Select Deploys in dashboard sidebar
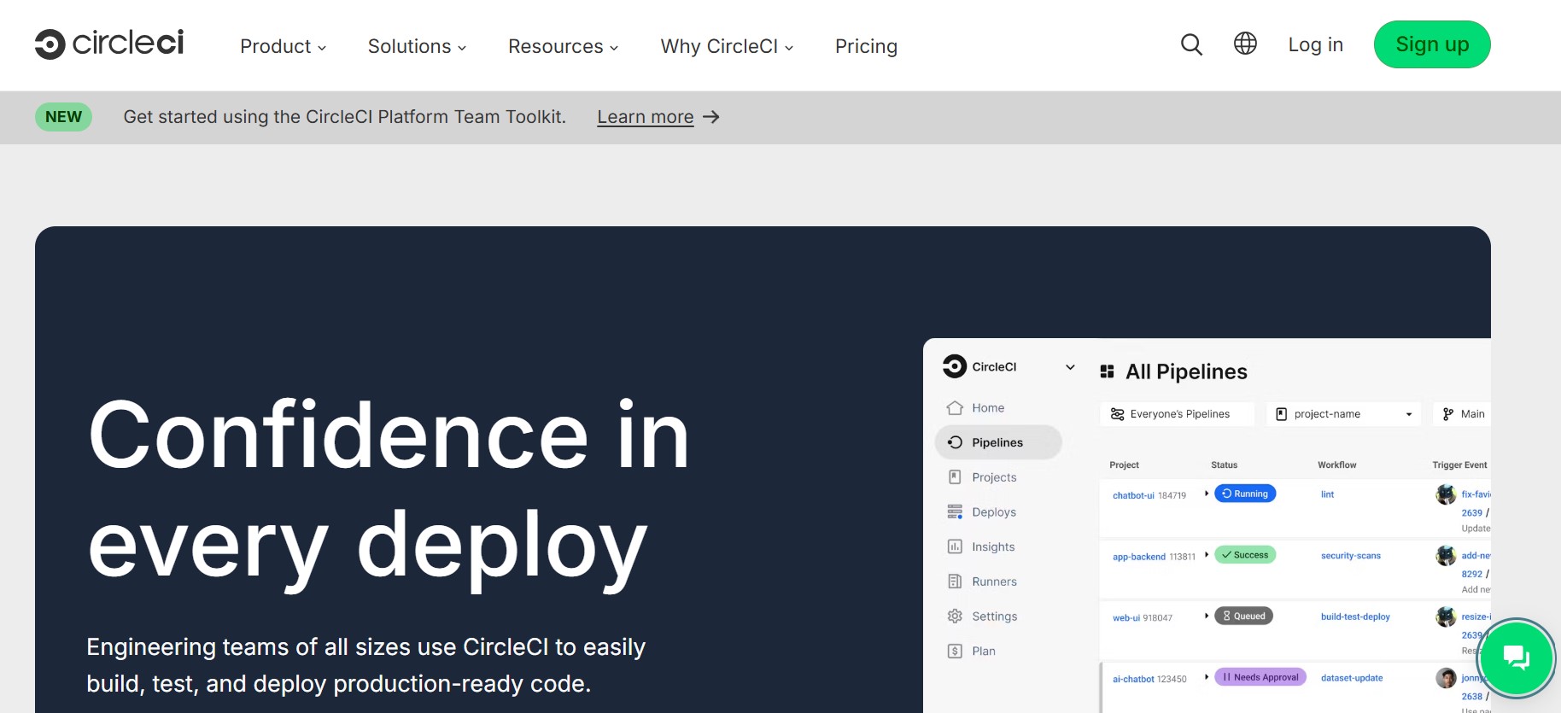1561x713 pixels. [x=994, y=512]
